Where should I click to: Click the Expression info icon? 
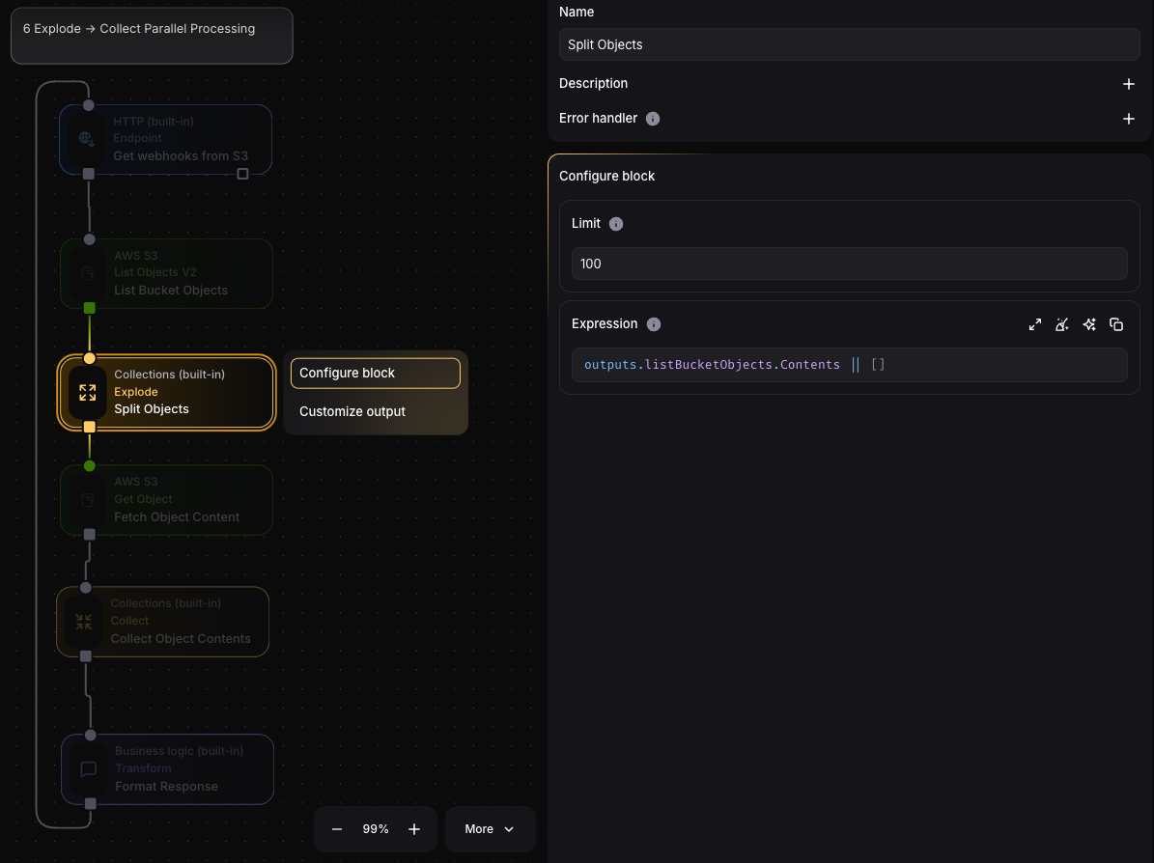pyautogui.click(x=654, y=324)
